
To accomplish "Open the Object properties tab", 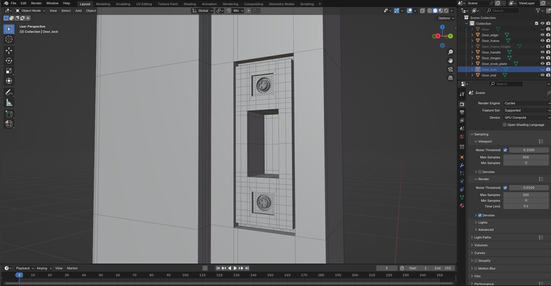I will (x=462, y=157).
